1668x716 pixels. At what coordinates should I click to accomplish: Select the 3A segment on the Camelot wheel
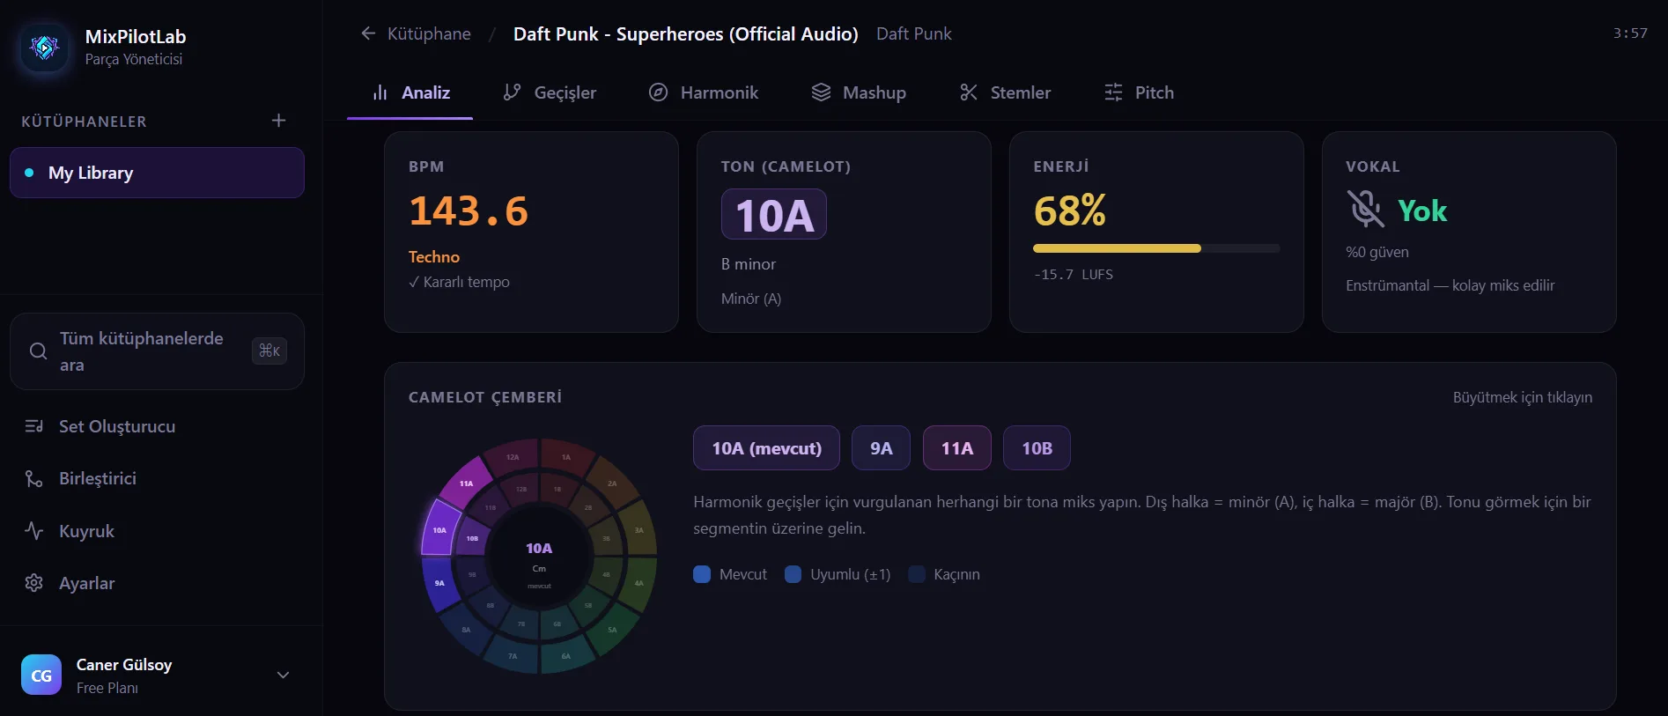[638, 529]
